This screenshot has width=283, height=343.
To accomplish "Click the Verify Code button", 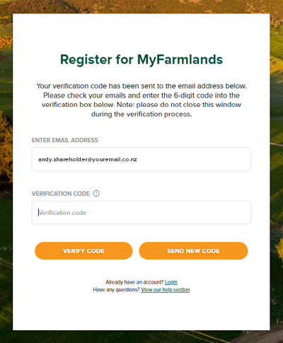I will (83, 251).
